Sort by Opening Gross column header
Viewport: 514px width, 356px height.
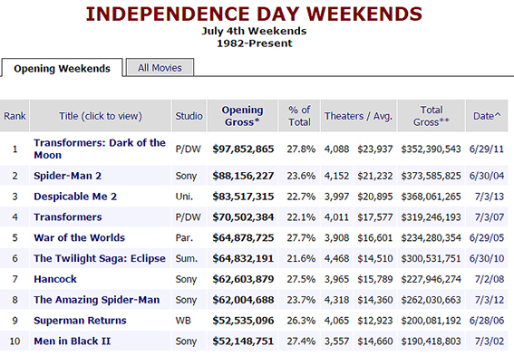[242, 116]
